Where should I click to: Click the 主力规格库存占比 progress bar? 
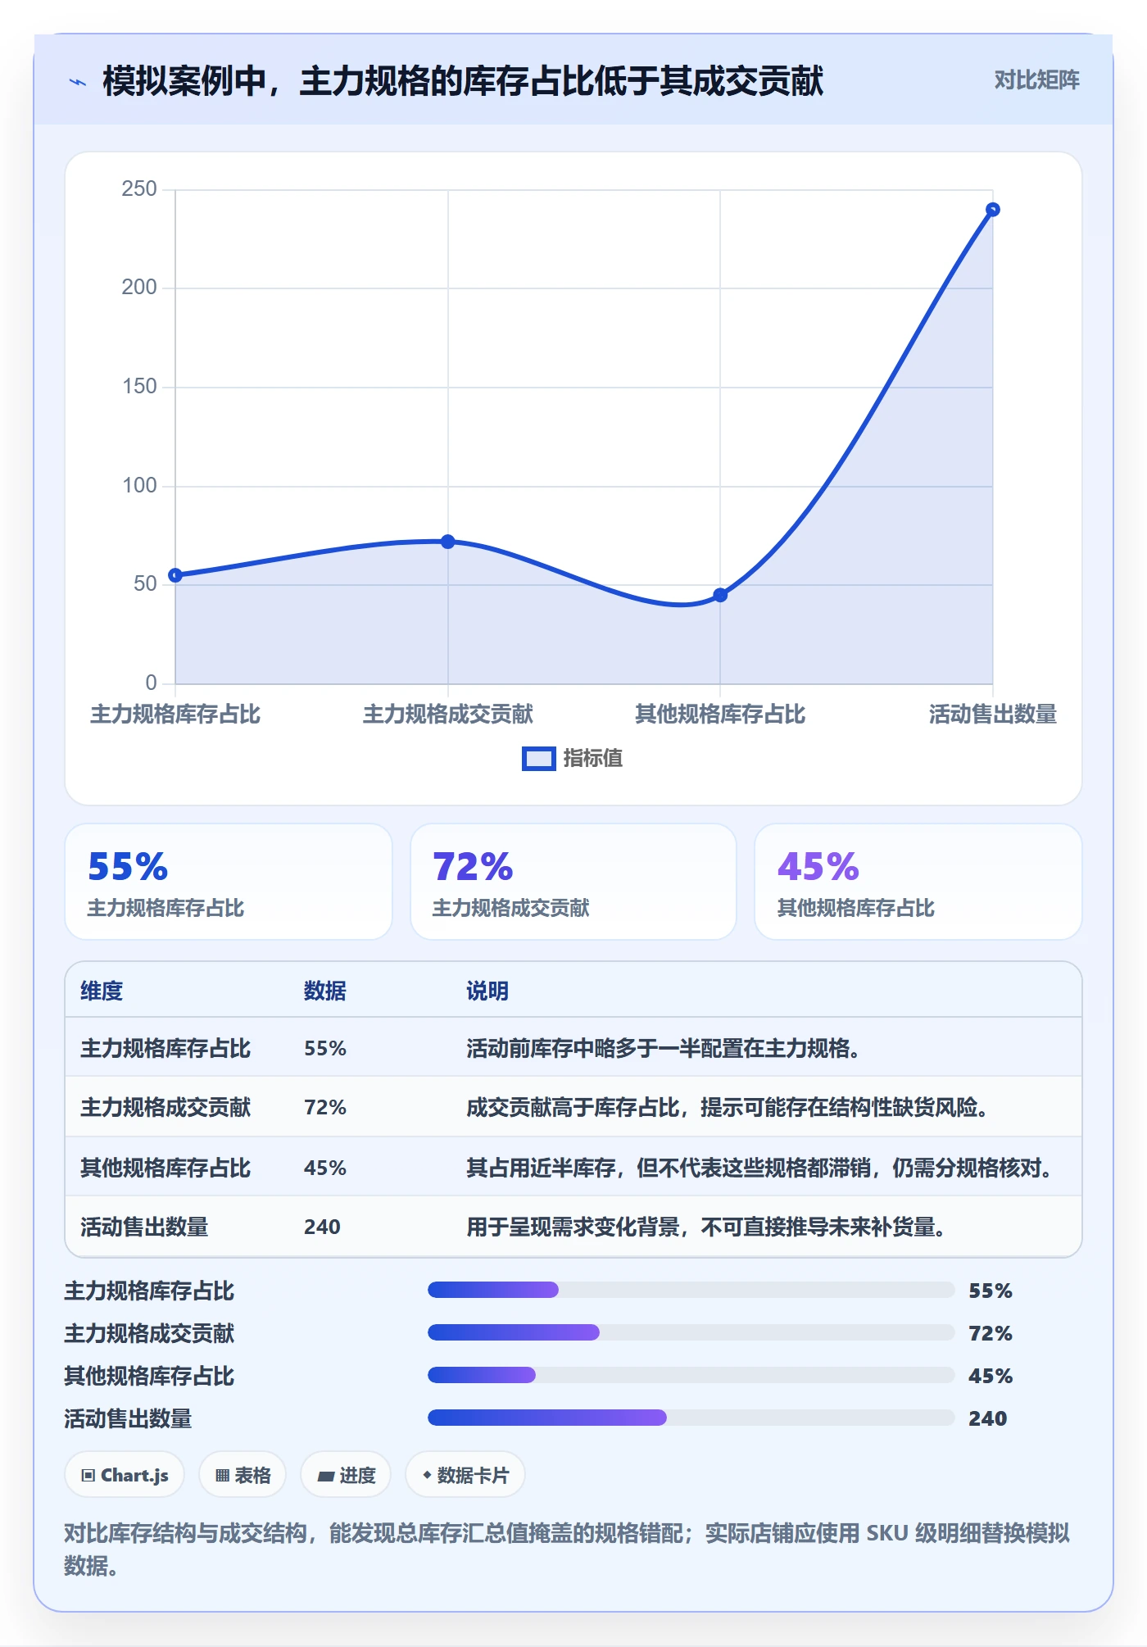(x=691, y=1290)
